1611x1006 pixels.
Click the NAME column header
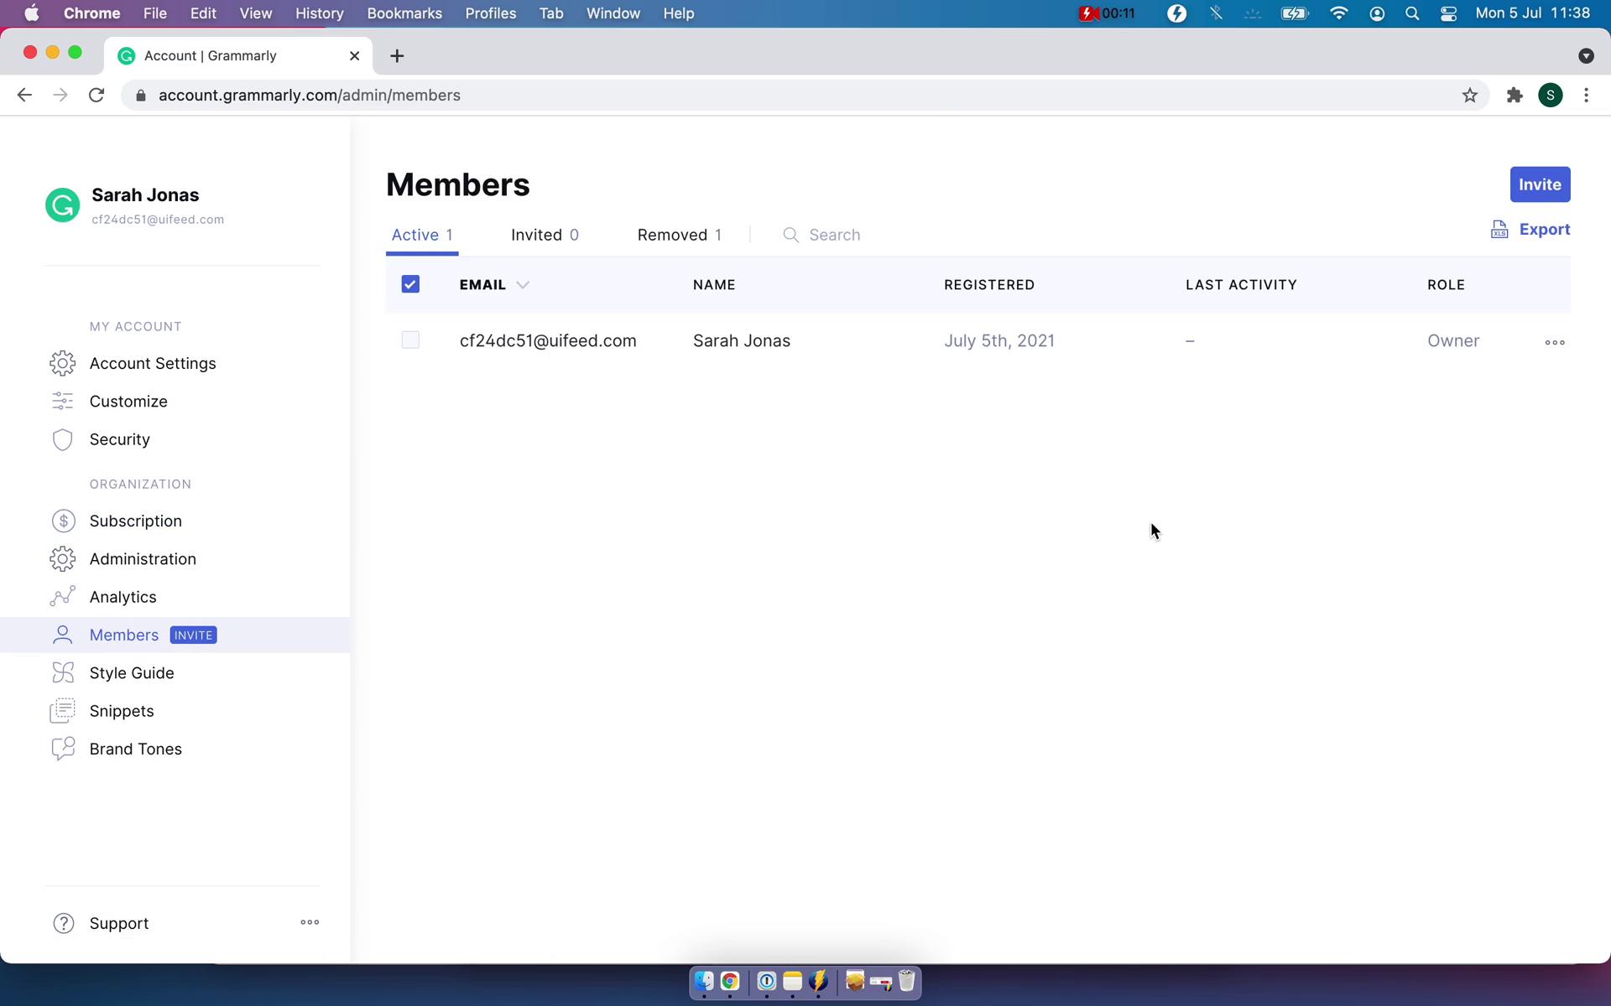(714, 285)
